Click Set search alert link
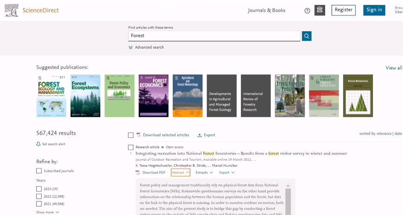This screenshot has height=215, width=403. 53,144
